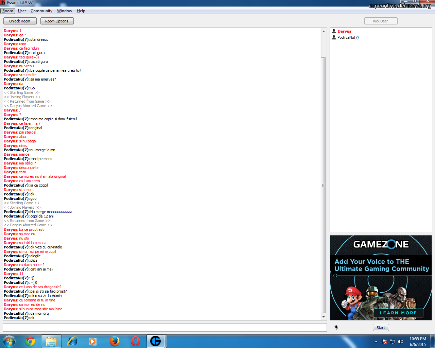Screen dimensions: 435x348
Task: Click the chat scrollbar thumb
Action: 323,185
